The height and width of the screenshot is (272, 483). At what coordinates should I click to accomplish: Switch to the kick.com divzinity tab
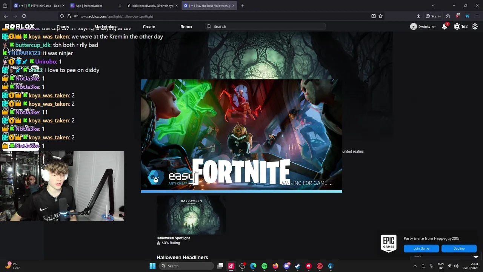(x=152, y=6)
